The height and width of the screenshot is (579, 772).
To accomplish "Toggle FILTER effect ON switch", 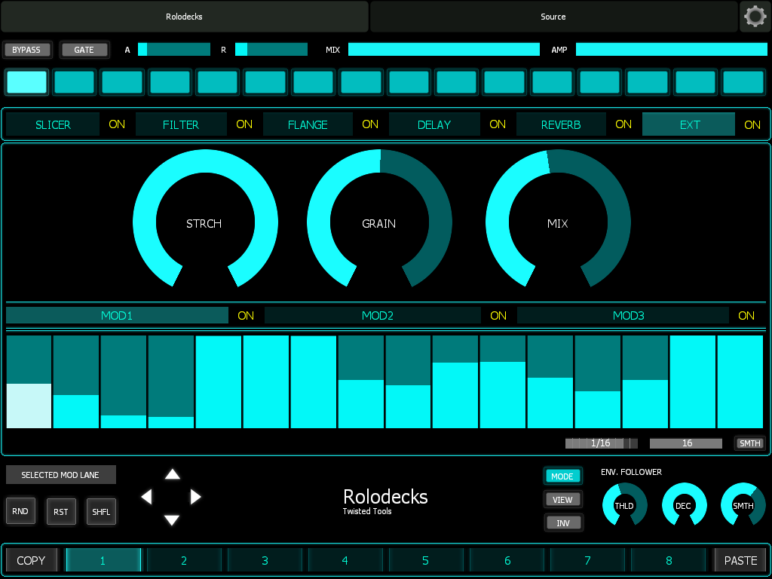I will [x=244, y=124].
